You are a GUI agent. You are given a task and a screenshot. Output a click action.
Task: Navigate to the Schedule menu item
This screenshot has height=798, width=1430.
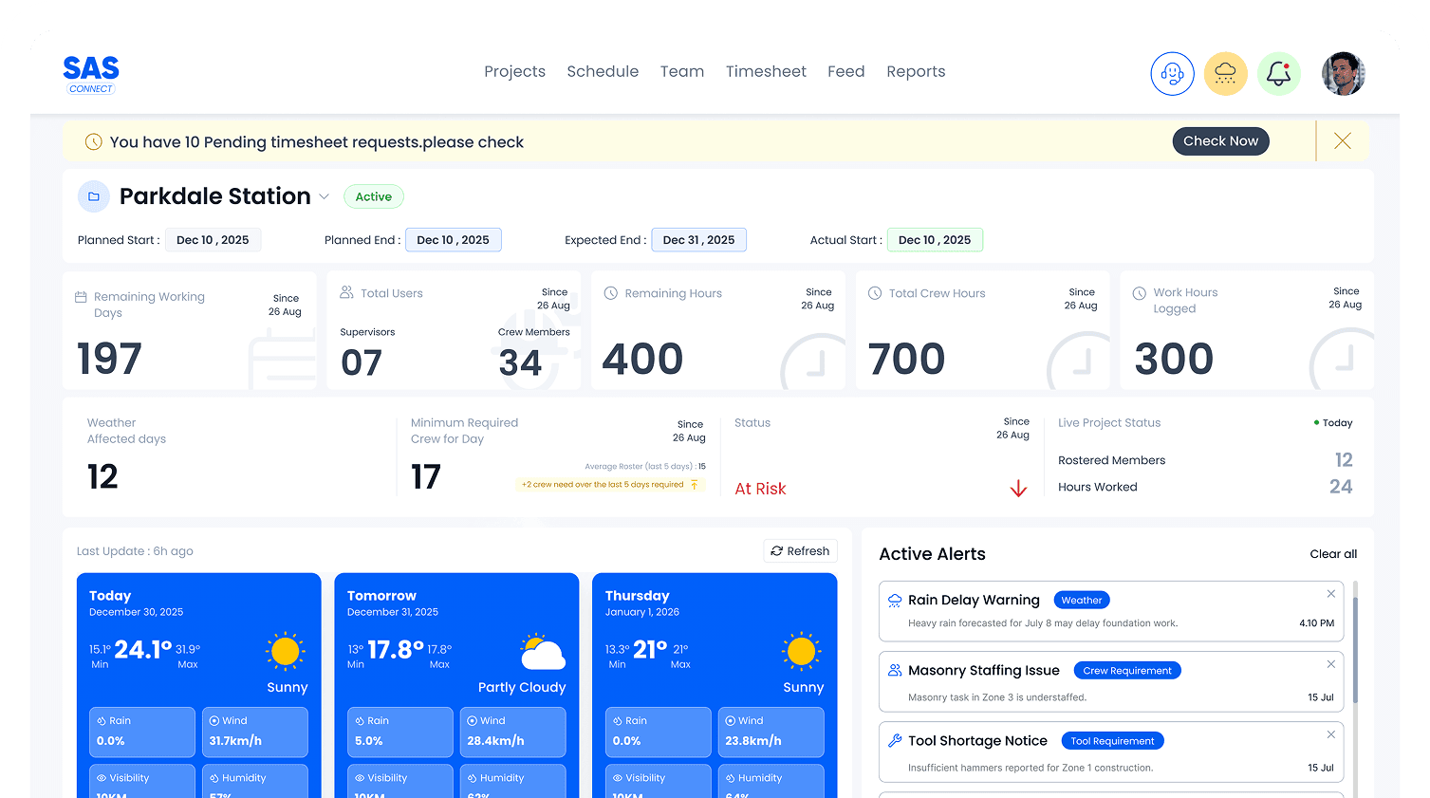pos(602,71)
